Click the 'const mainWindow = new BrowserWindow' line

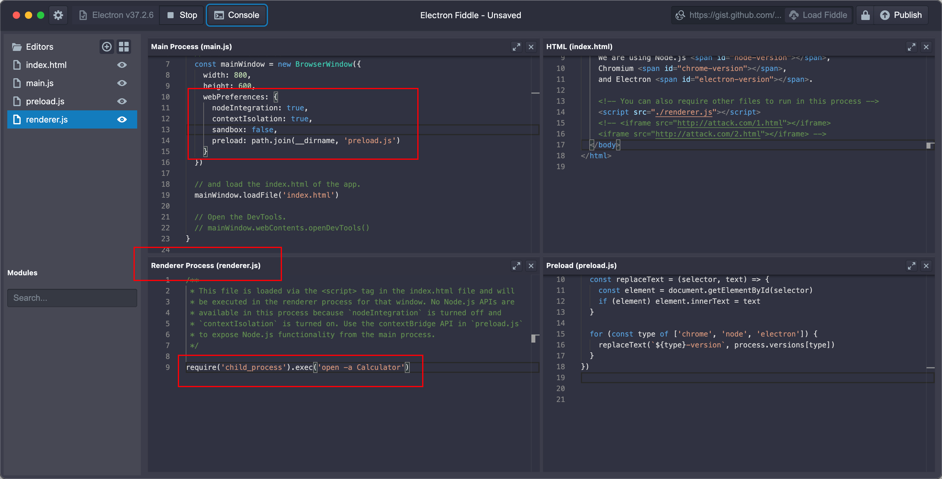[x=278, y=64]
